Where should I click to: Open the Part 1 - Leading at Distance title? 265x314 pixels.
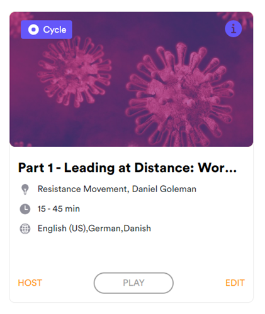127,168
